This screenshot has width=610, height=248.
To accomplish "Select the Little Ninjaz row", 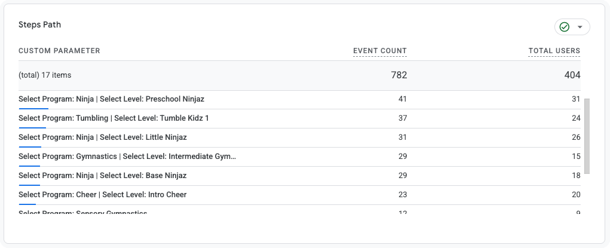I will (299, 138).
